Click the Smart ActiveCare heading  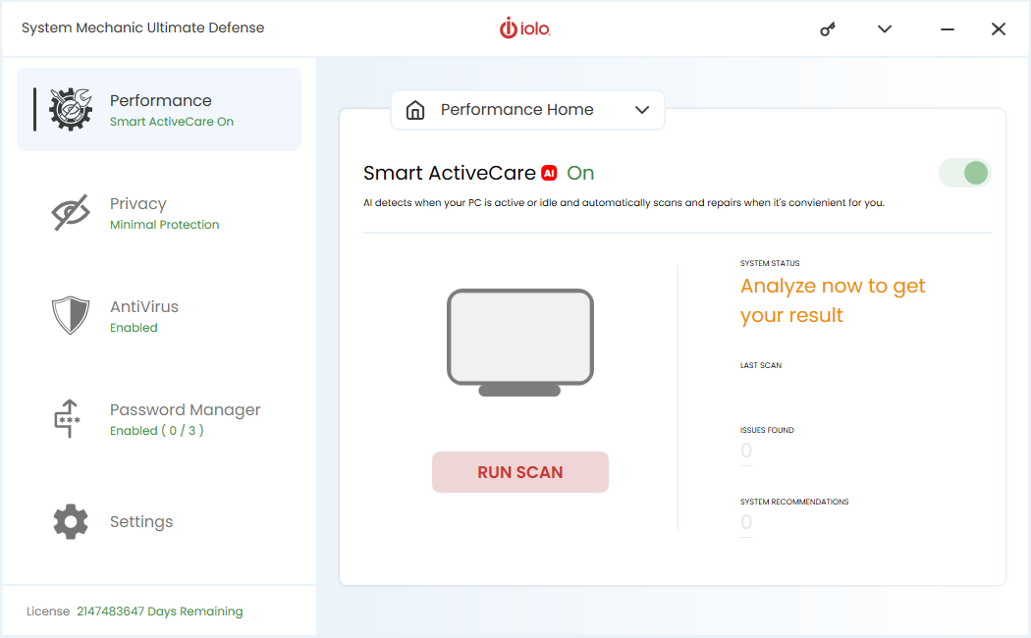pos(449,173)
